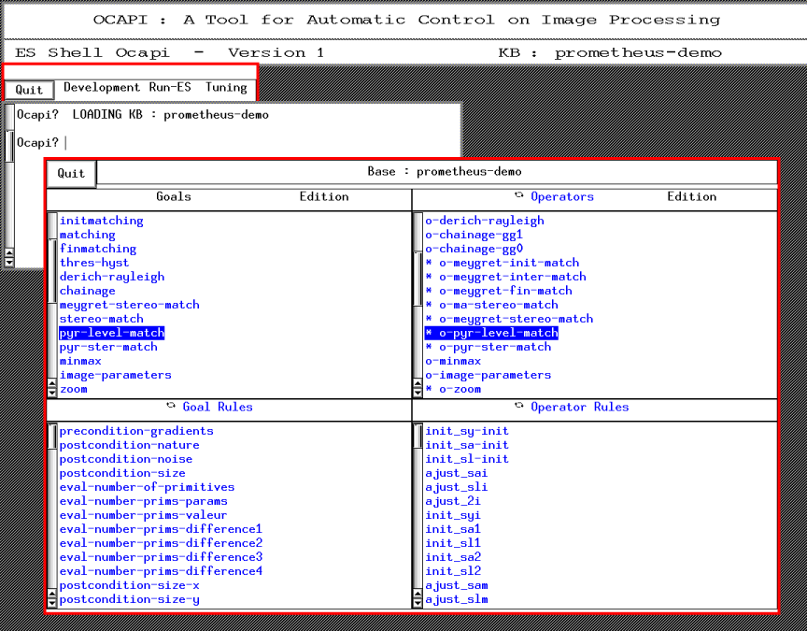Open the Tuning menu
This screenshot has height=631, width=807.
(x=226, y=88)
